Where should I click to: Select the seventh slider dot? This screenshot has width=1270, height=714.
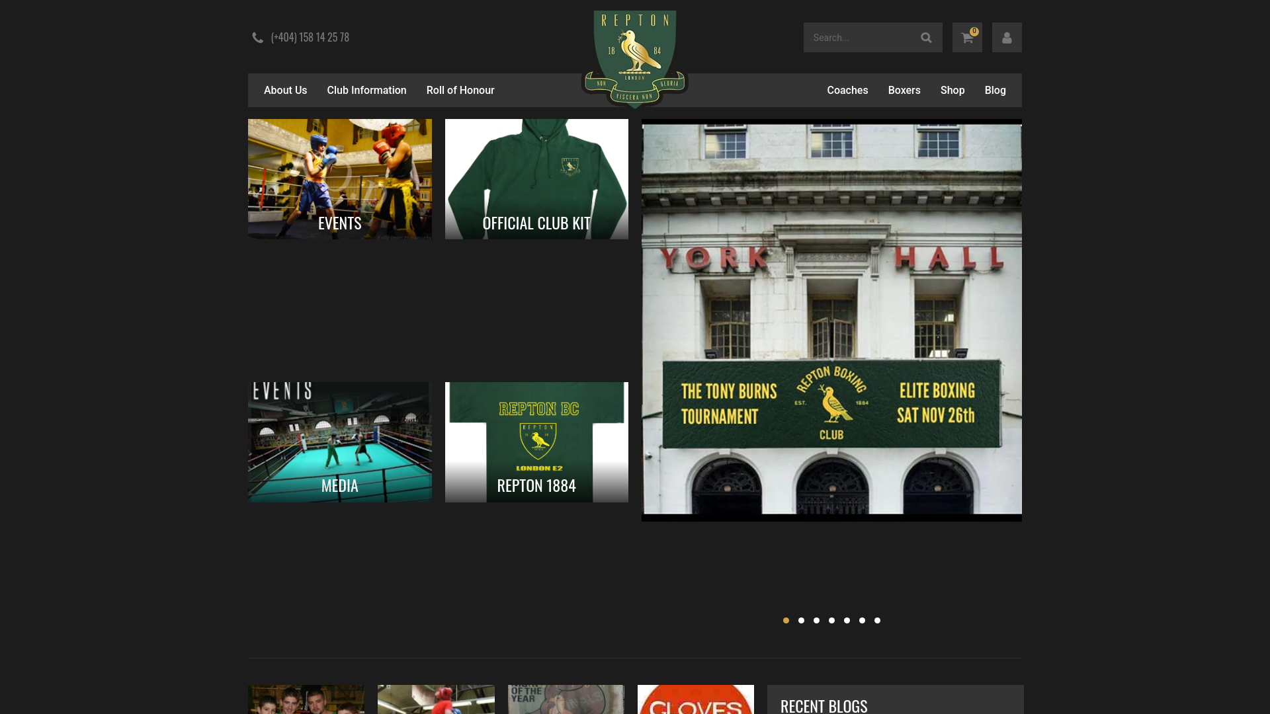(877, 620)
